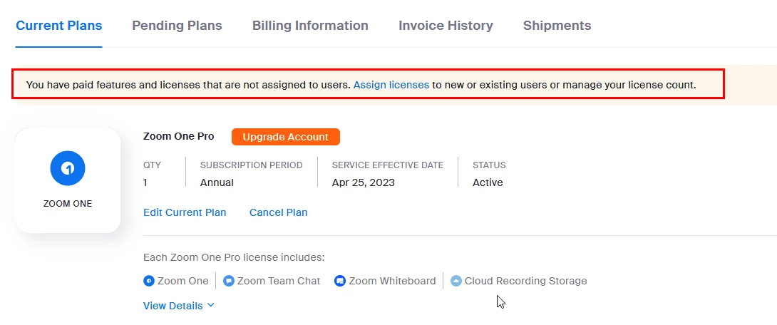This screenshot has height=325, width=777.
Task: Click the Zoom Whiteboard icon
Action: (340, 281)
